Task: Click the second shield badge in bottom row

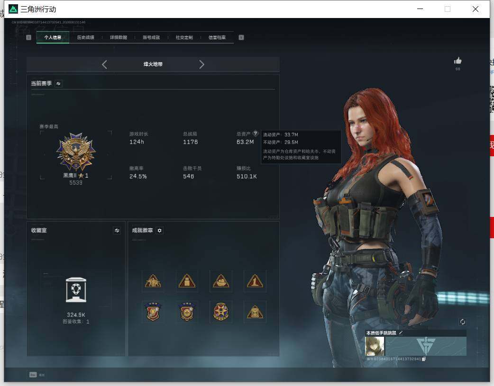Action: pos(187,312)
